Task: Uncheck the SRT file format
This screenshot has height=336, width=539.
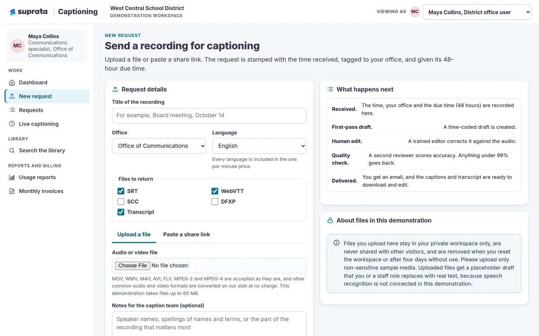Action: (121, 191)
